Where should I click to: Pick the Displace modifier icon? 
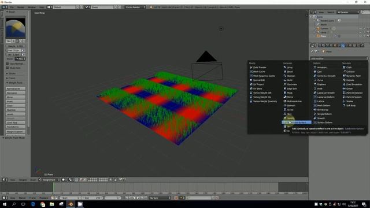click(x=314, y=84)
